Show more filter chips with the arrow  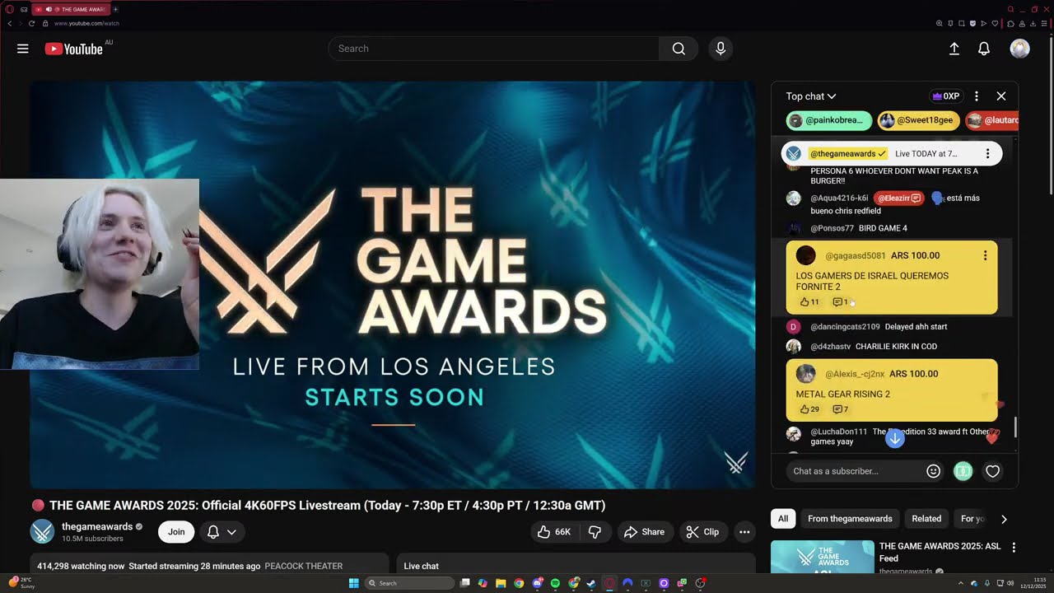pyautogui.click(x=1004, y=519)
